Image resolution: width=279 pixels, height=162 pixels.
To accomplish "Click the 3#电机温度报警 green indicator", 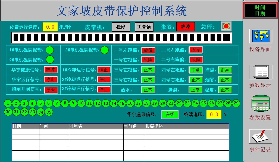I will coord(105,50).
